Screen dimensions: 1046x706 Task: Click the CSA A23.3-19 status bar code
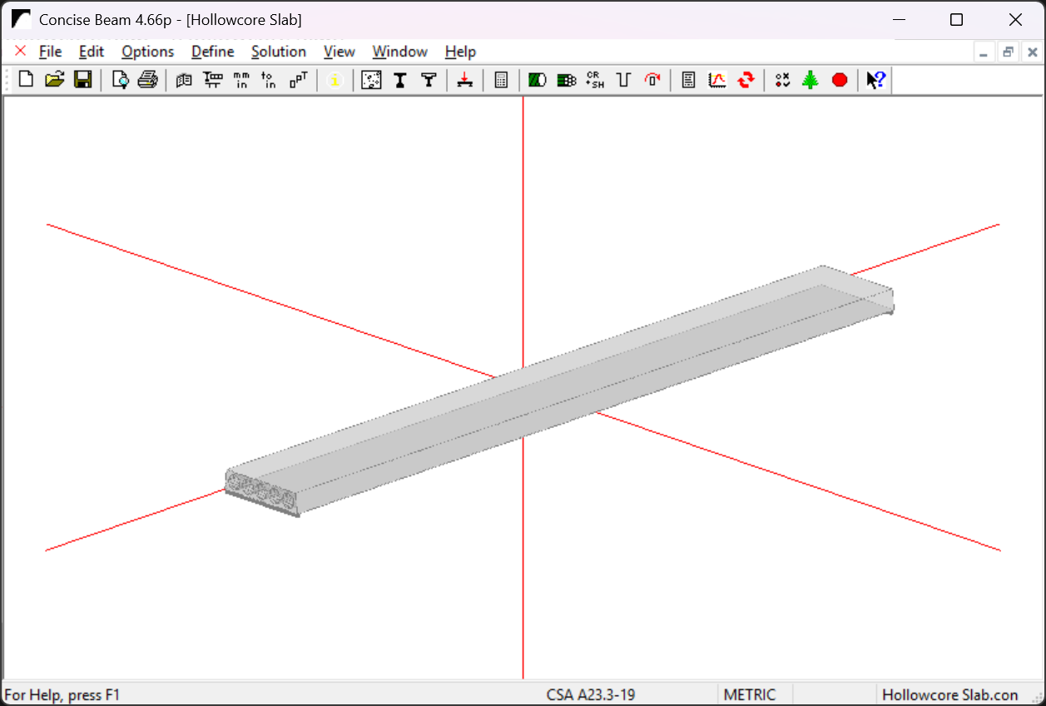click(x=591, y=694)
